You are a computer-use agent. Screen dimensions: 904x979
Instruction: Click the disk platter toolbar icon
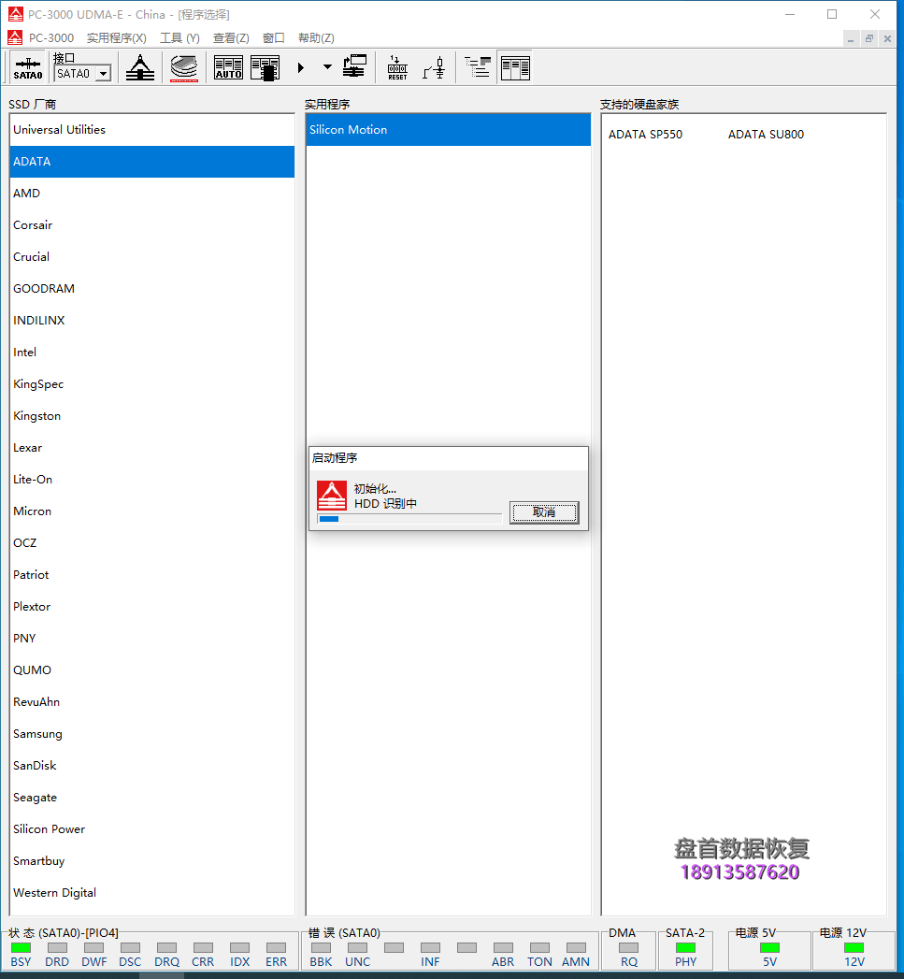click(183, 67)
